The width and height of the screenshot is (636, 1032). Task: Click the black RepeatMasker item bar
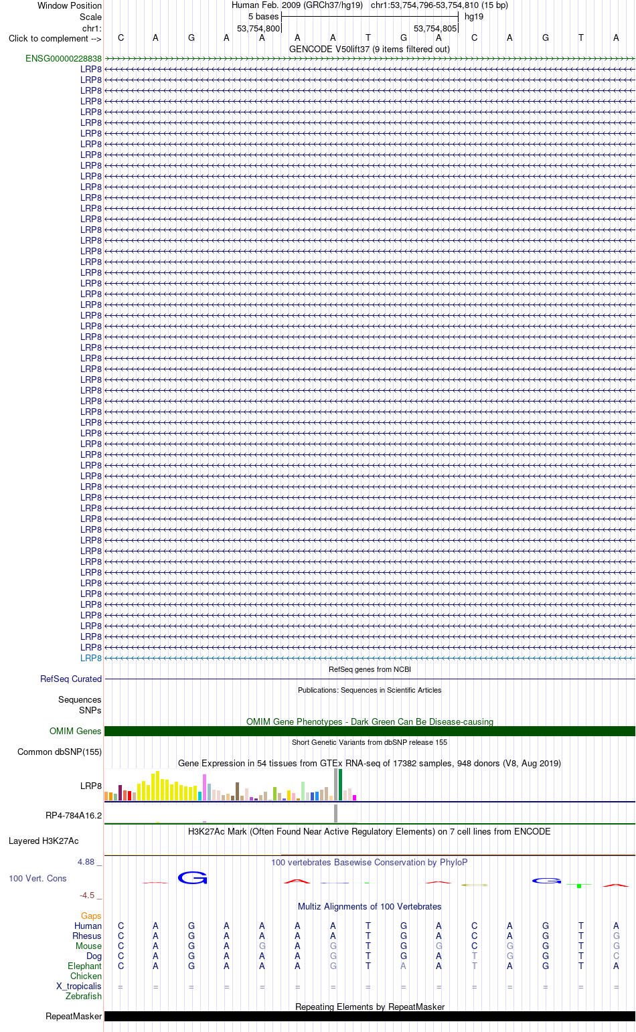(370, 1016)
